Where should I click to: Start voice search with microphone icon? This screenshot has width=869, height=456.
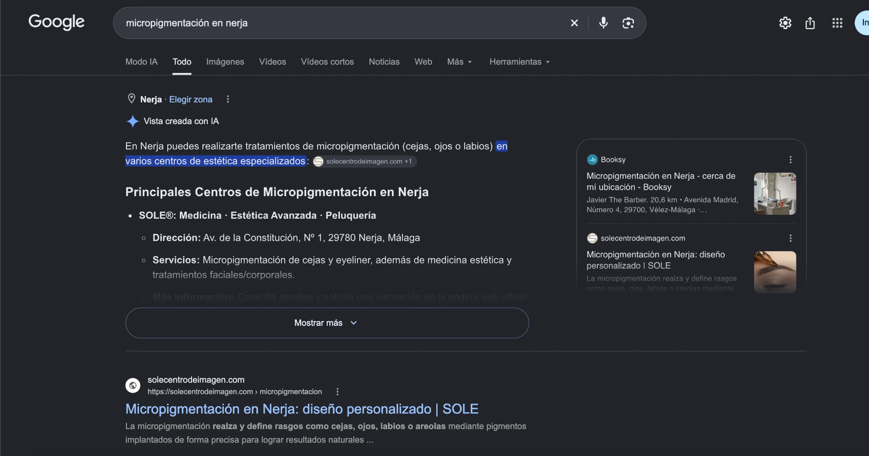pyautogui.click(x=603, y=23)
